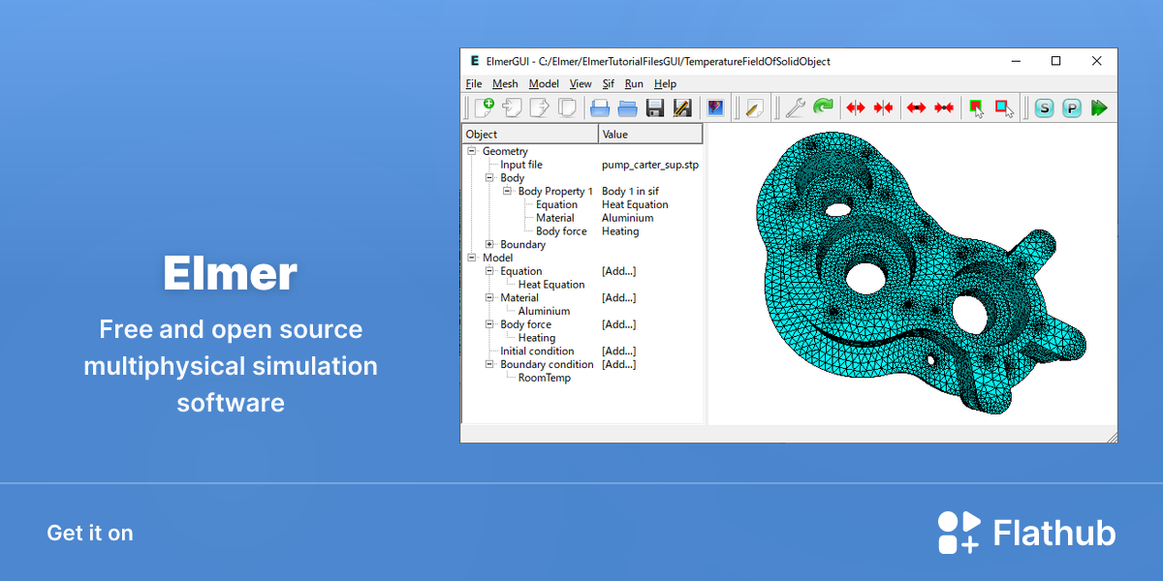Click the unify edge thick inward arrows icon
1163x581 pixels.
point(943,107)
